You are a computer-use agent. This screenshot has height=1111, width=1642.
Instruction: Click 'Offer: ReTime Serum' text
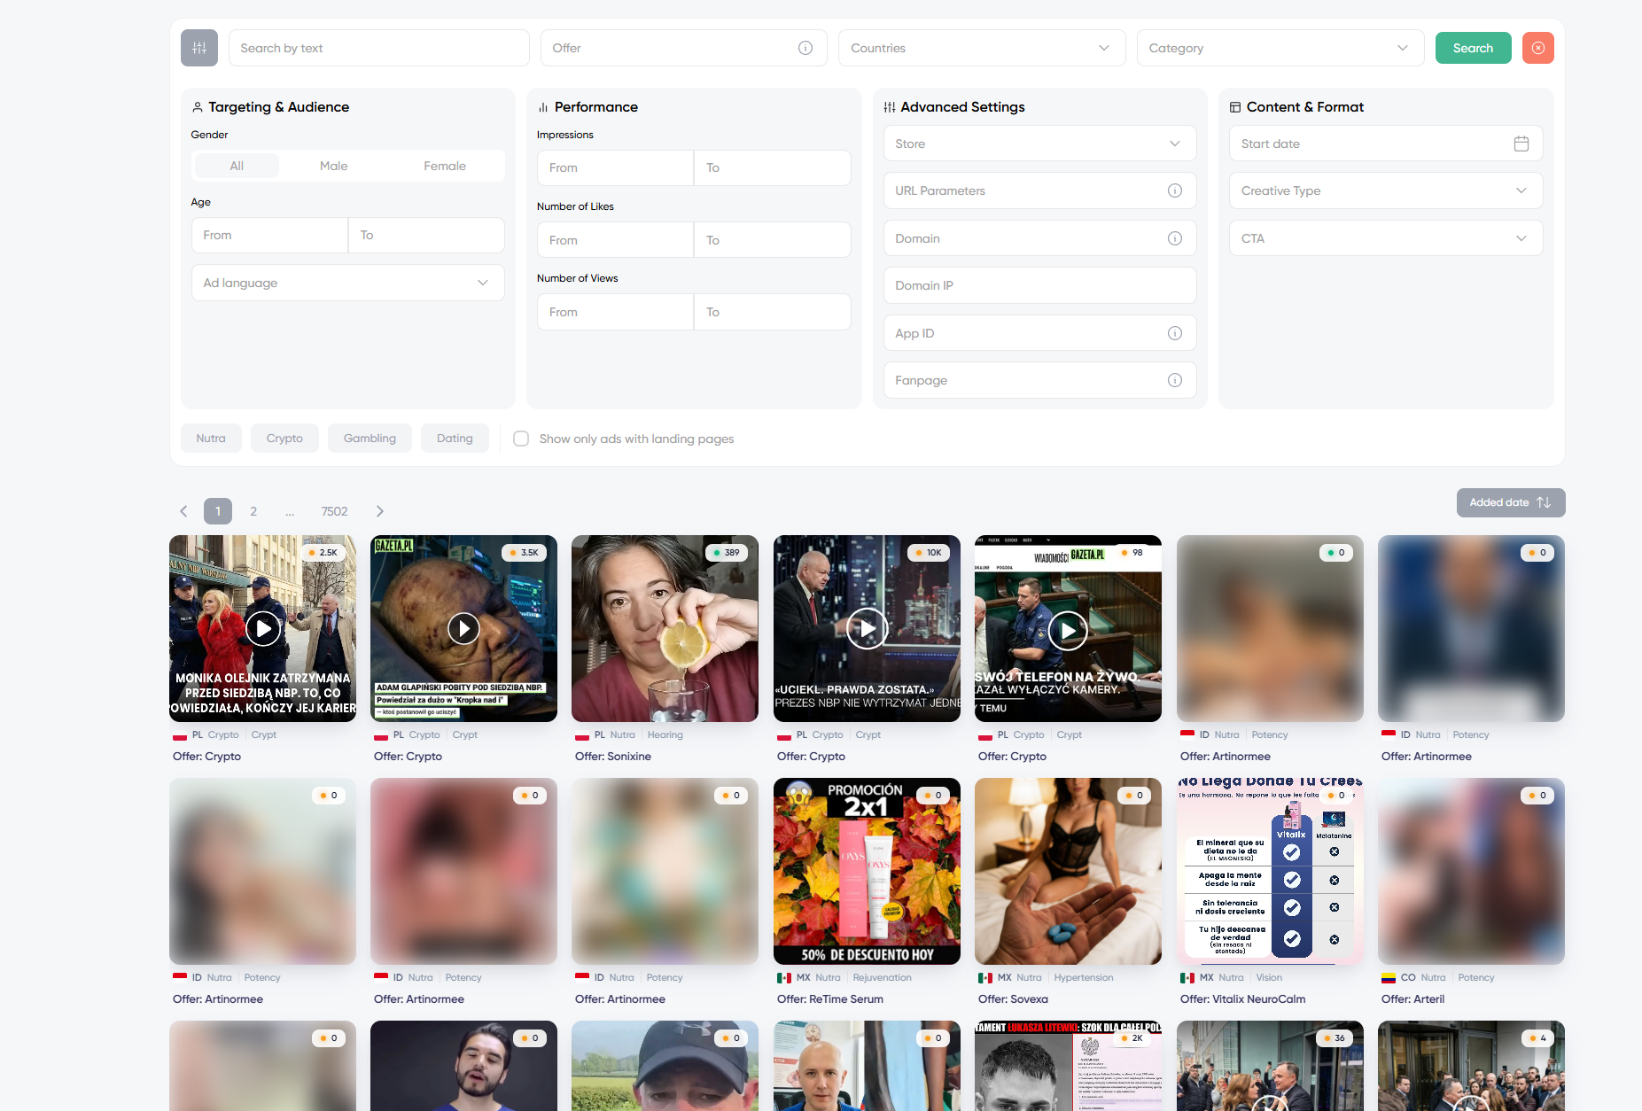[x=830, y=999]
